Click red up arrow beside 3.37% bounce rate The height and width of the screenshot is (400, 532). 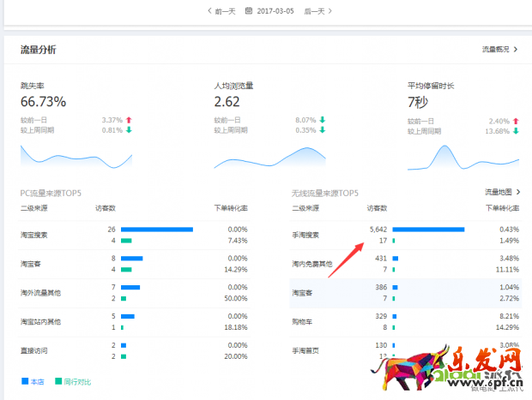[x=129, y=120]
